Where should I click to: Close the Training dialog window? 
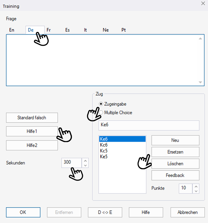[x=203, y=3]
